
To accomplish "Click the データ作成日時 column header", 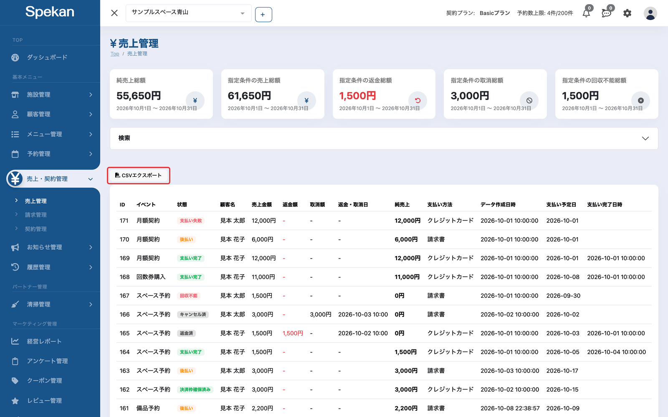I will pyautogui.click(x=498, y=205).
